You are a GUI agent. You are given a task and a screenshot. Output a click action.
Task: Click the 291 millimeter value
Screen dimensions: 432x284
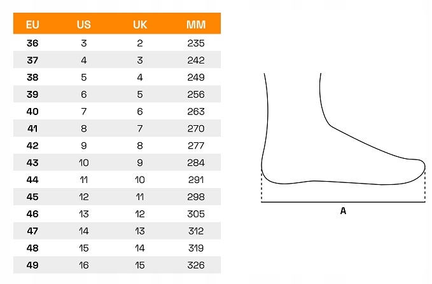[196, 180]
